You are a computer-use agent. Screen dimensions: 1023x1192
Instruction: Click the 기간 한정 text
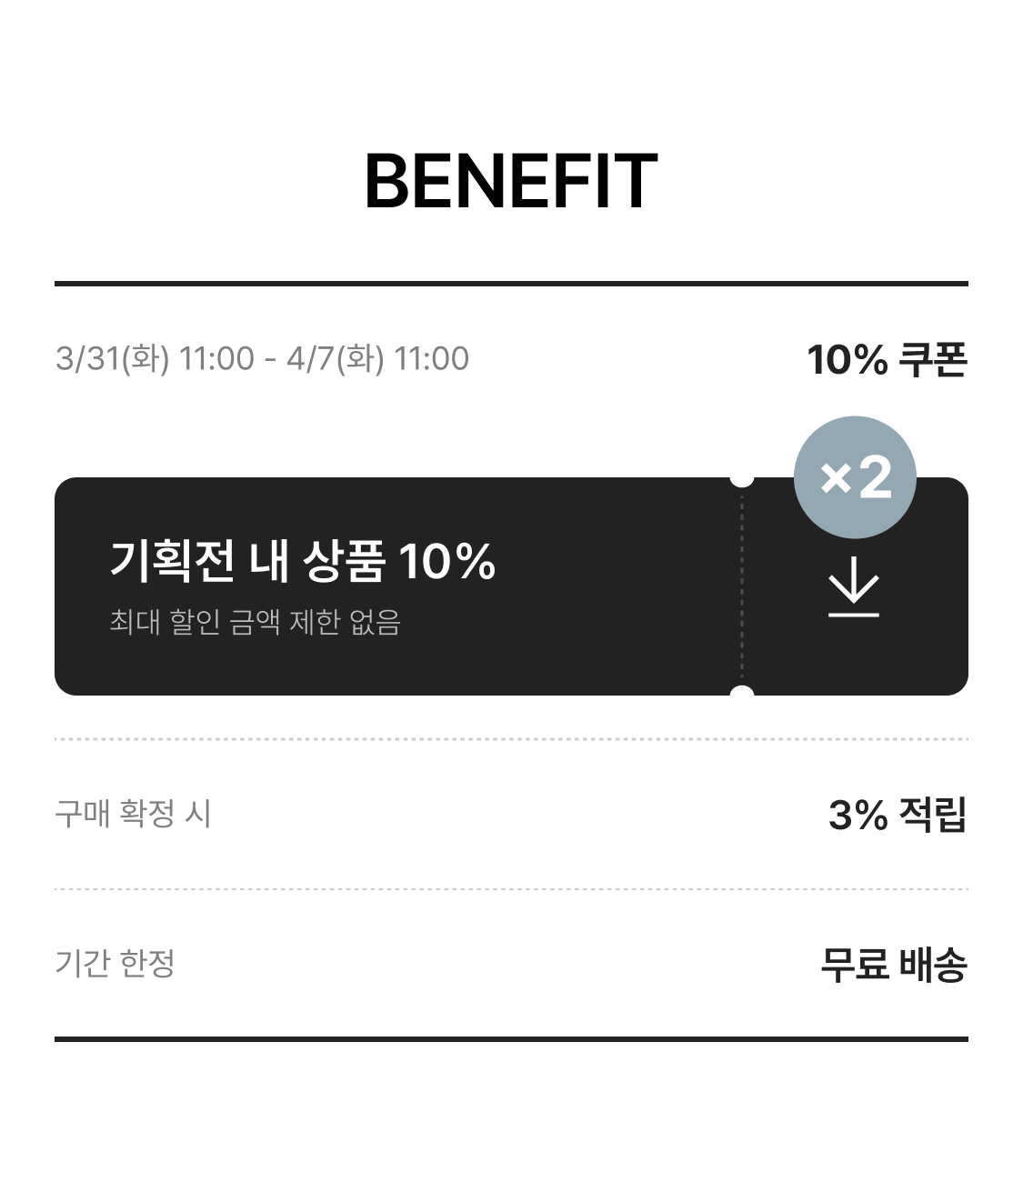[115, 963]
